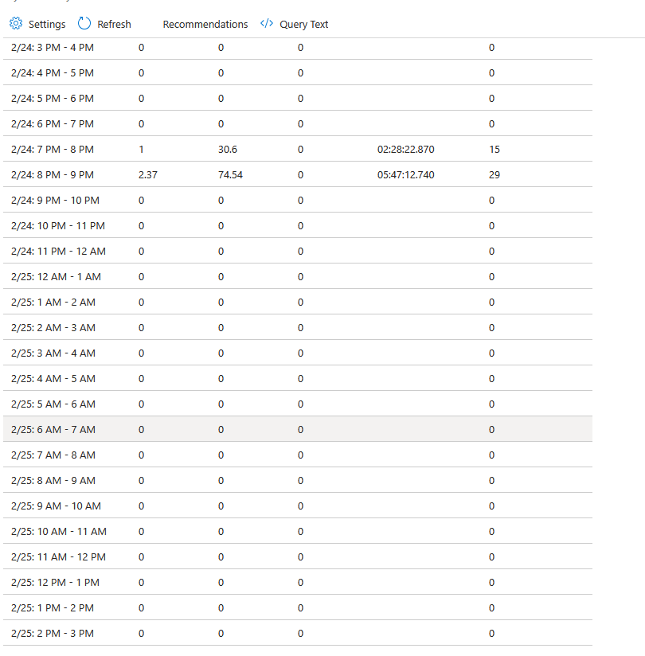Select the 2/25: 1 AM - 2 AM row
The width and height of the screenshot is (645, 656).
tap(298, 302)
